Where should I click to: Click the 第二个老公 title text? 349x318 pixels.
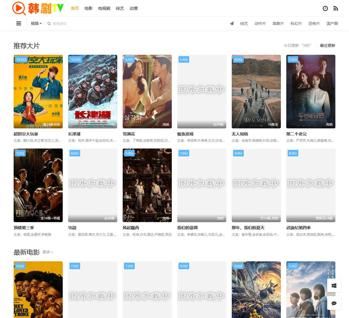point(296,134)
